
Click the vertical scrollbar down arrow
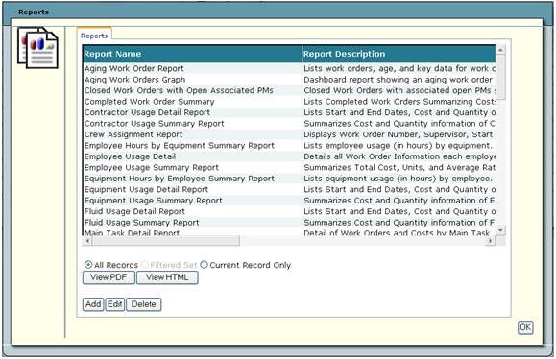coord(500,230)
